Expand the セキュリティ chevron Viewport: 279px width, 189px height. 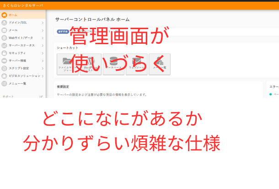43,53
